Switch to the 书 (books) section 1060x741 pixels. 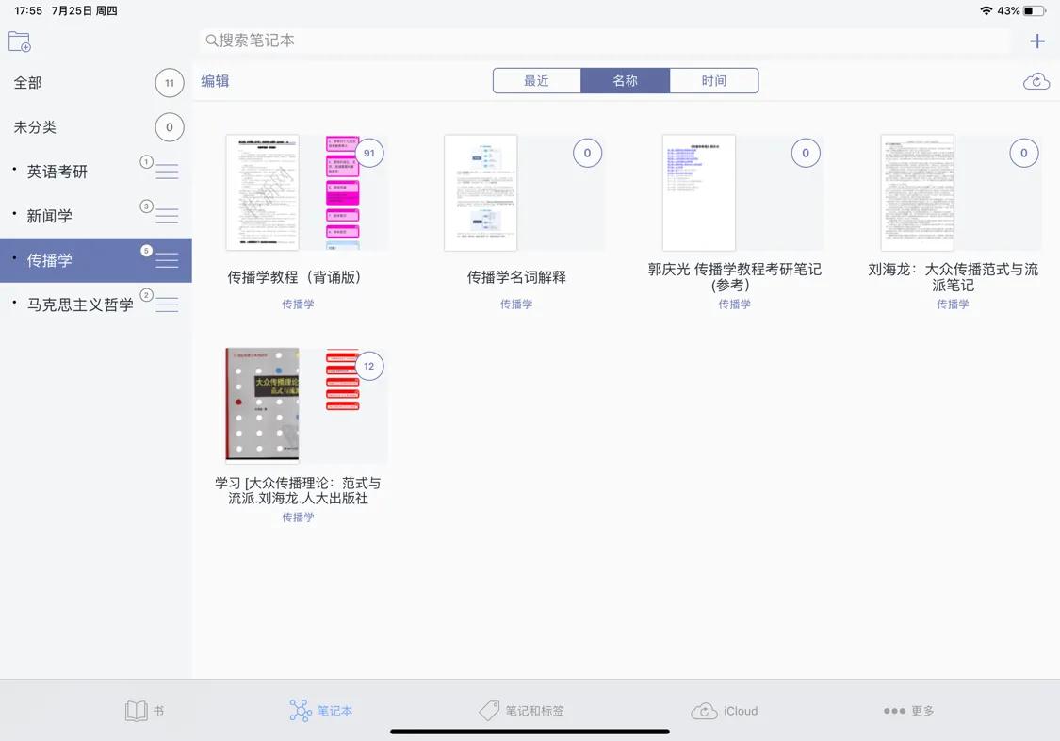pos(145,711)
